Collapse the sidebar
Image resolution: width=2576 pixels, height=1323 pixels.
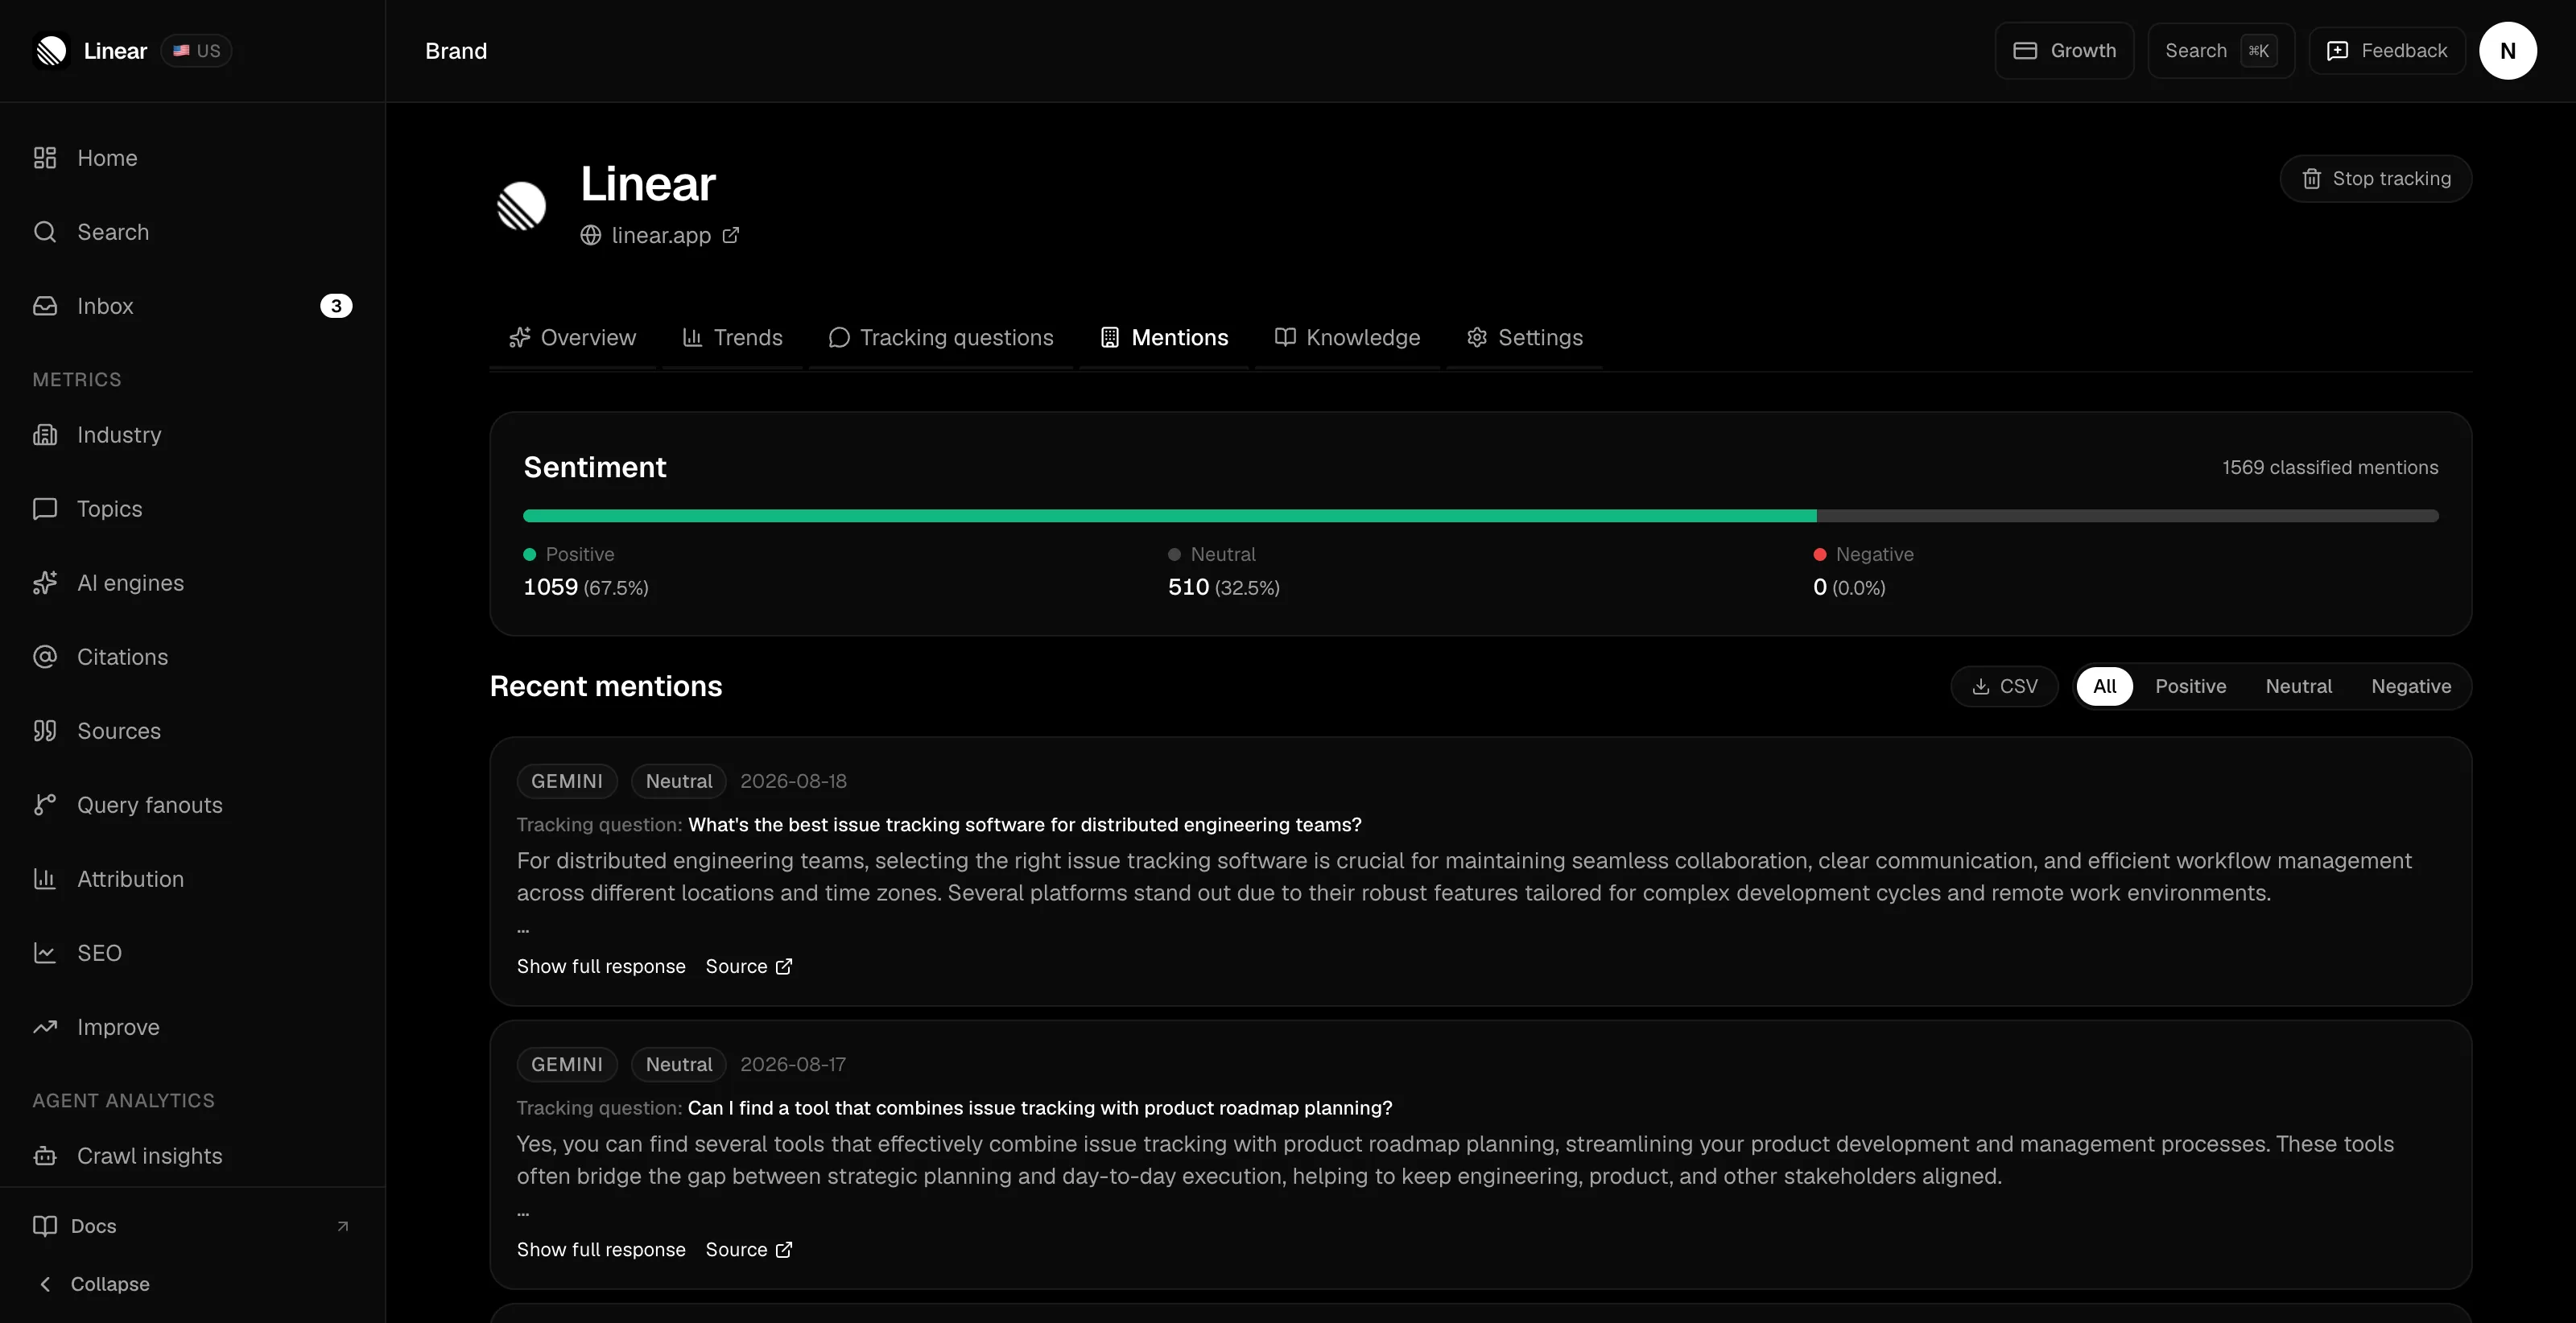192,1284
